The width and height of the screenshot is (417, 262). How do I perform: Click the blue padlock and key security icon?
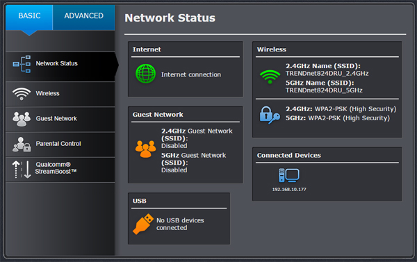pyautogui.click(x=270, y=115)
